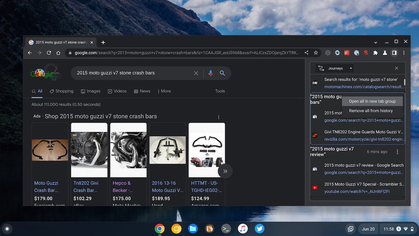Open Chrome's three-dot menu

point(404,53)
